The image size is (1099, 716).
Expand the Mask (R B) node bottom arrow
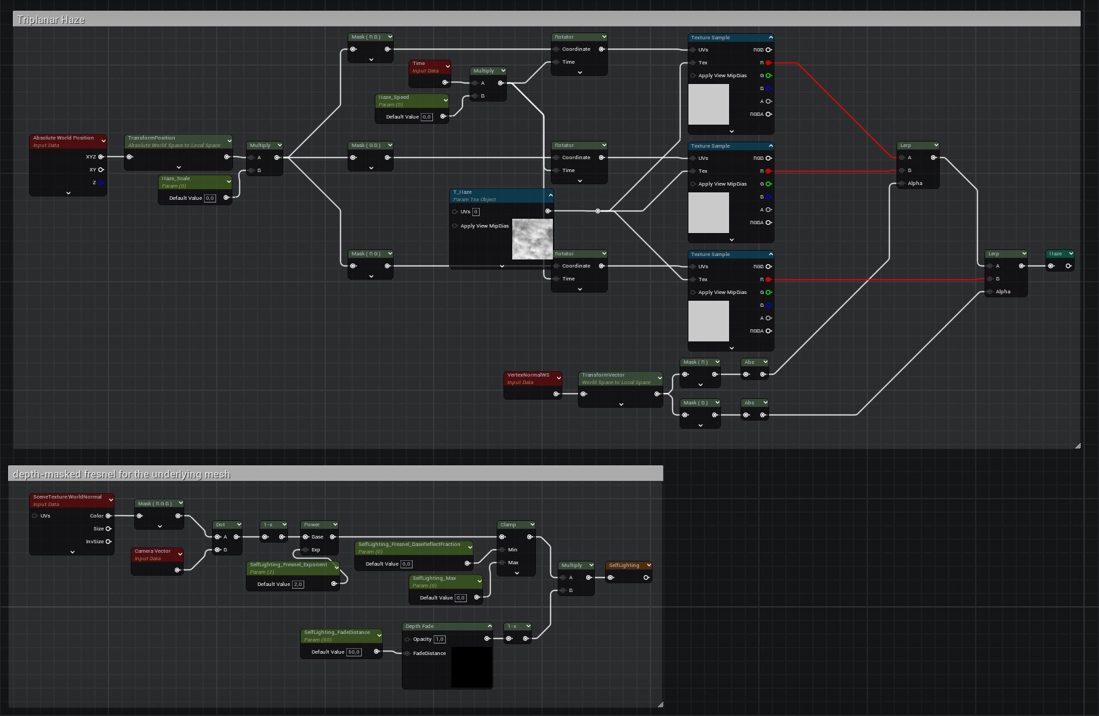tap(370, 60)
